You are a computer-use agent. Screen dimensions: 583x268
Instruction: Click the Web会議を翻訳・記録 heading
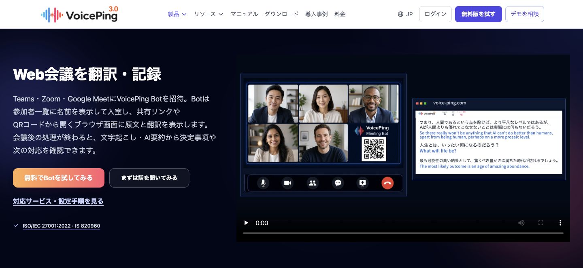coord(87,74)
